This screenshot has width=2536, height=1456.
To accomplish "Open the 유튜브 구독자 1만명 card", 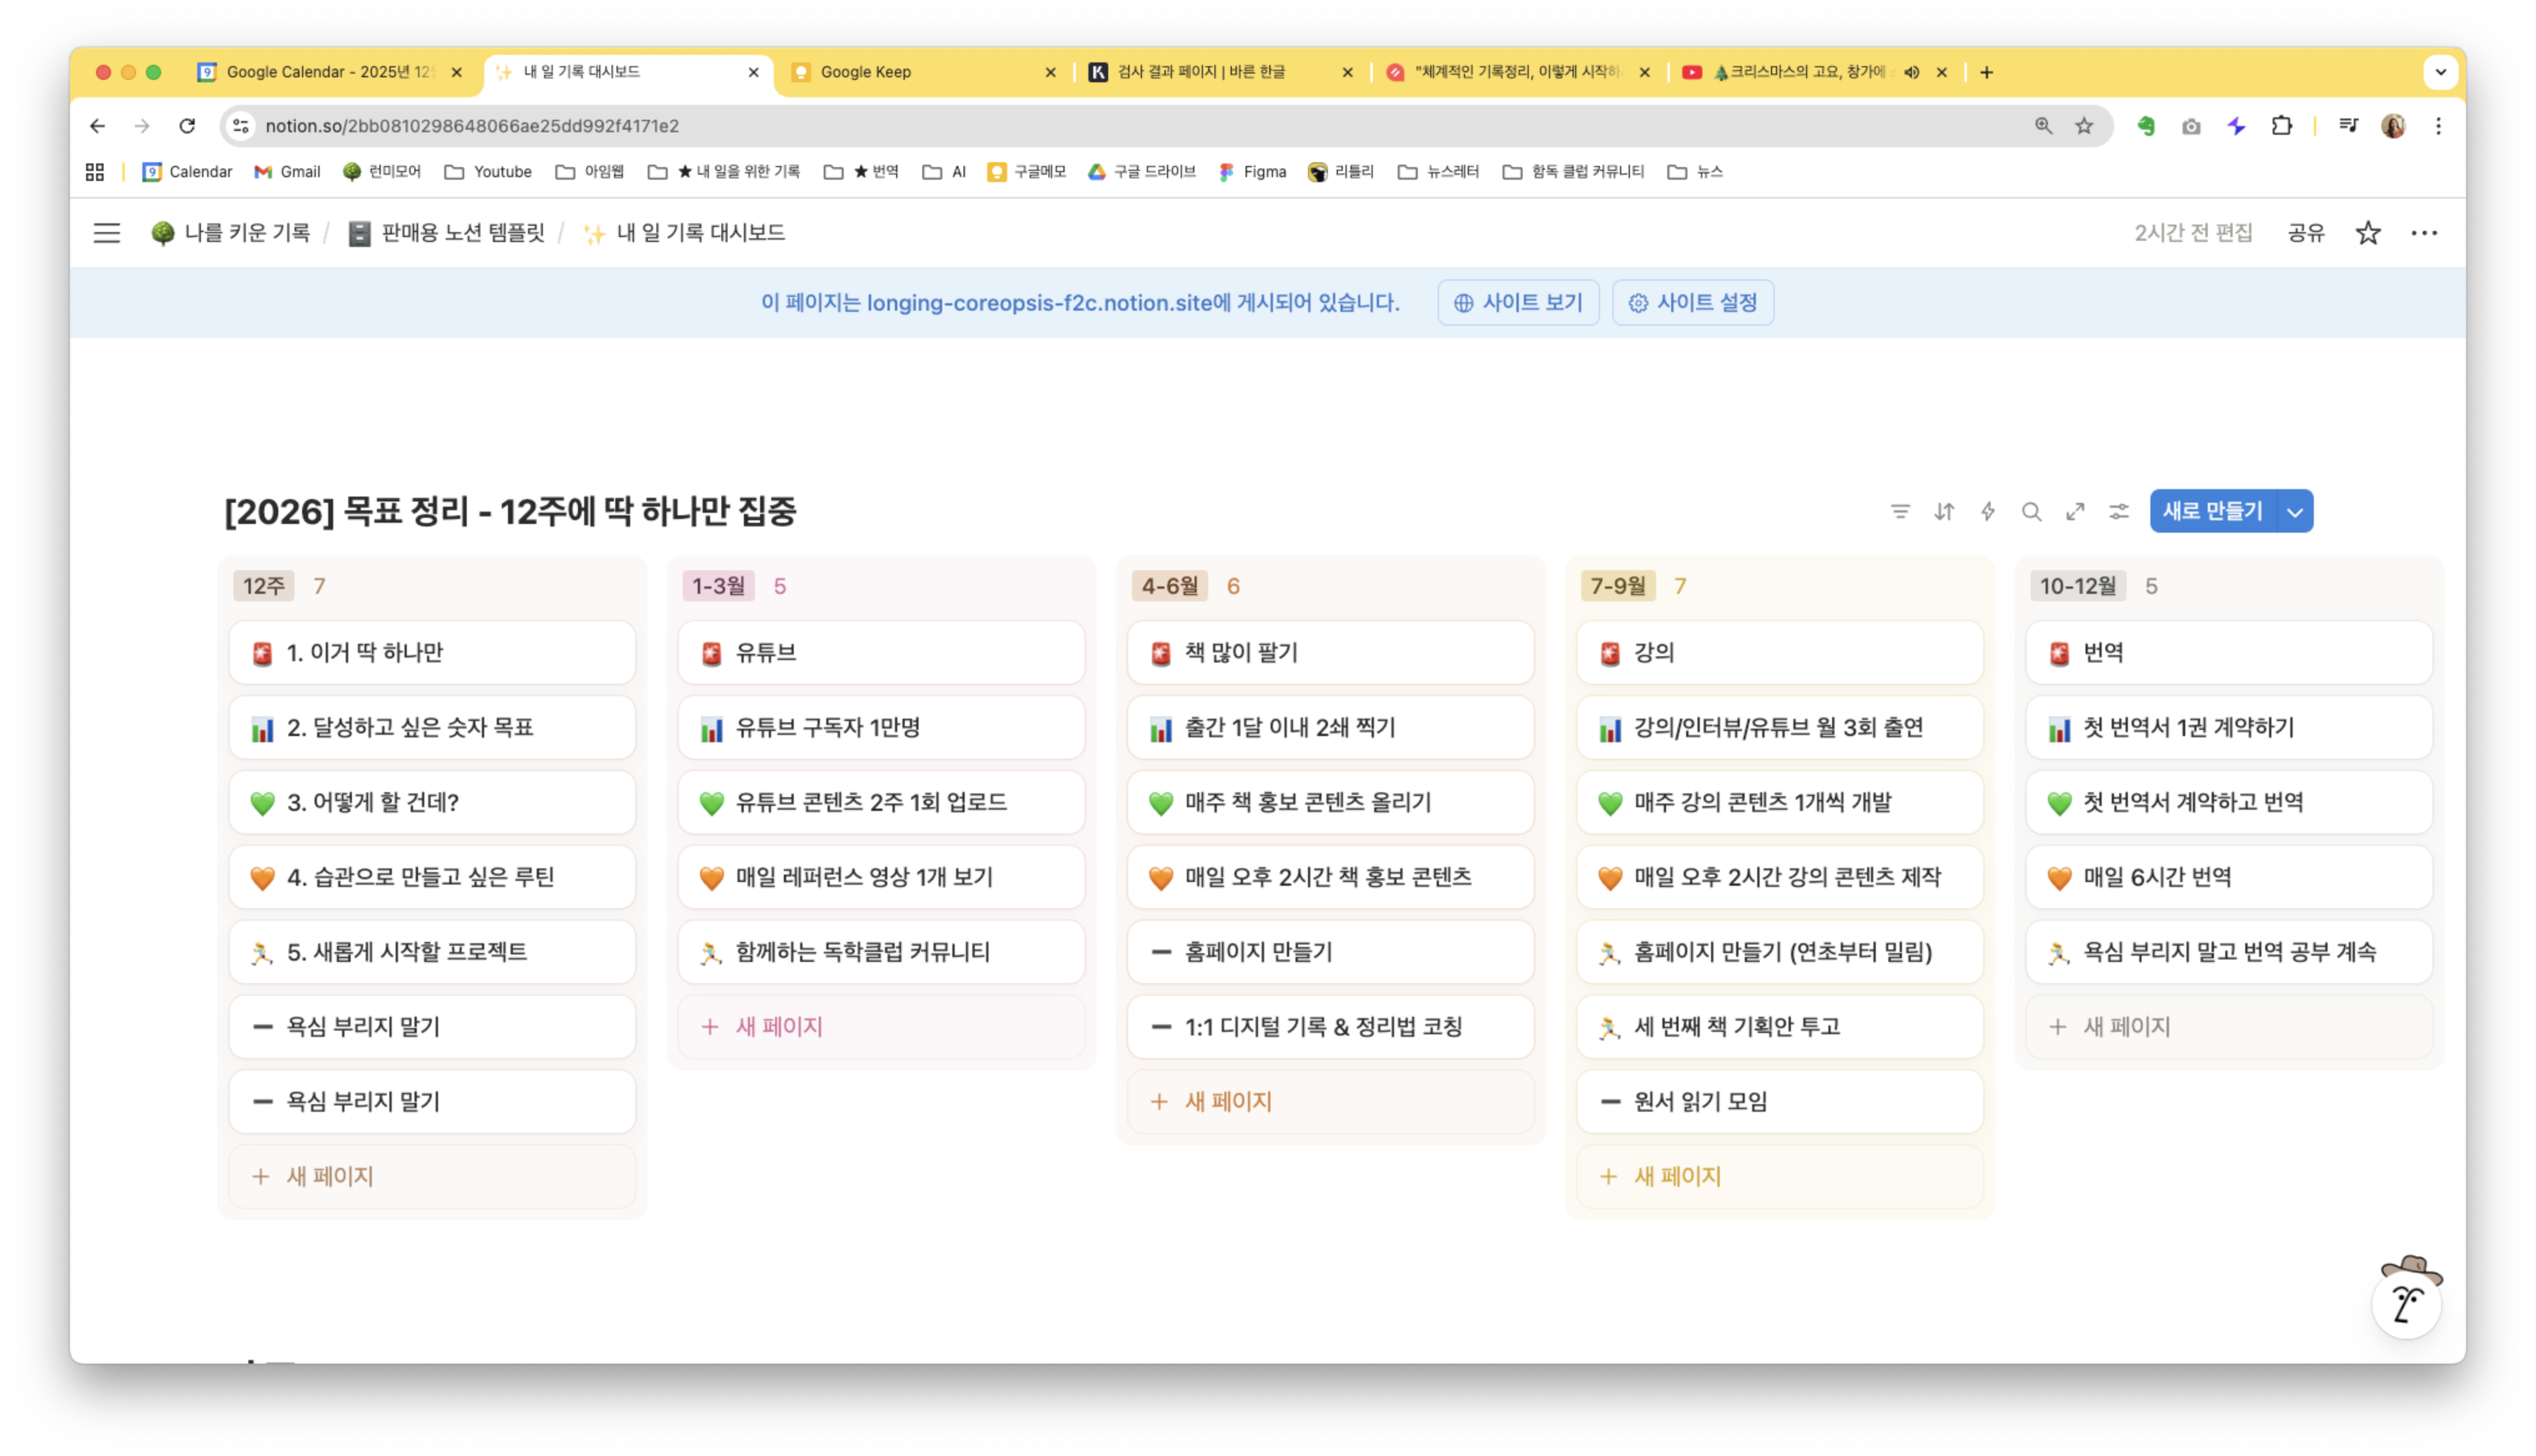I will 880,727.
